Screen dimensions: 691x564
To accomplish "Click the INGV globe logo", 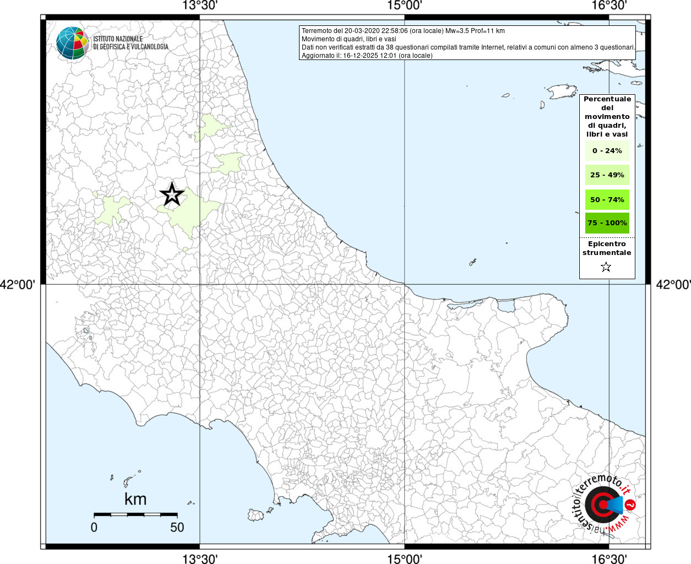I will click(x=72, y=43).
